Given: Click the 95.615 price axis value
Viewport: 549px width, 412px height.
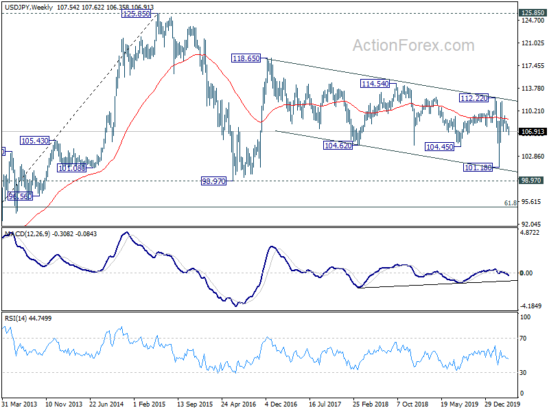Looking at the screenshot, I should (531, 202).
